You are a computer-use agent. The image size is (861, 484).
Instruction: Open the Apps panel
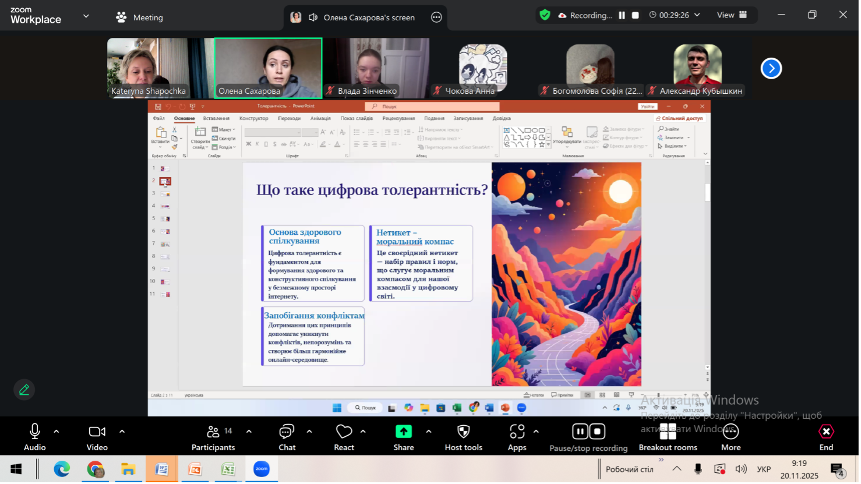pyautogui.click(x=517, y=437)
